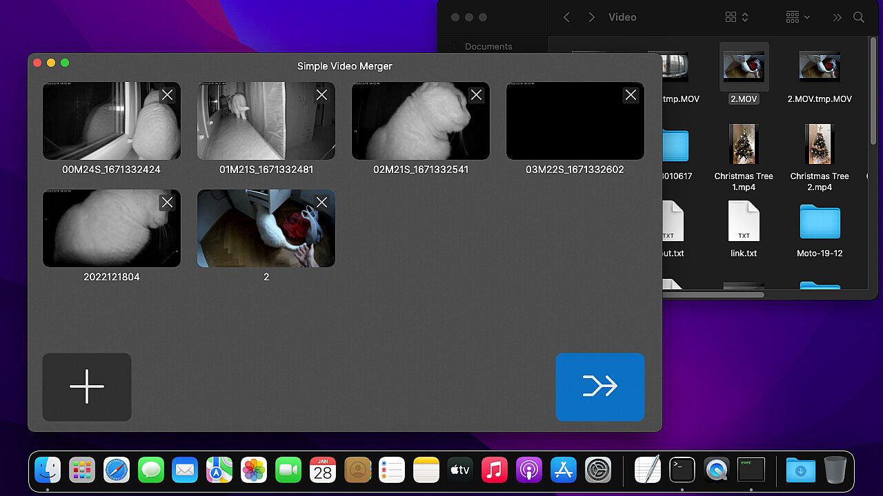Open Safari from the Dock

[117, 471]
